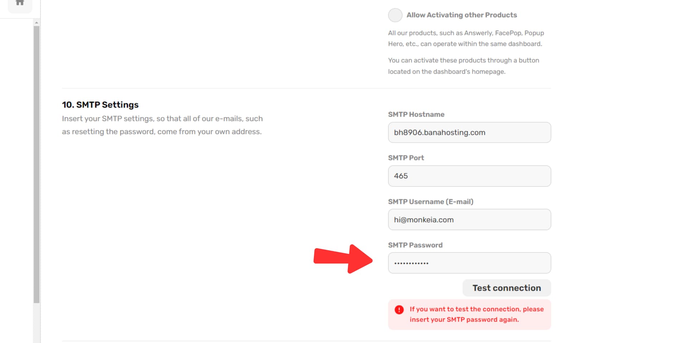Image resolution: width=687 pixels, height=343 pixels.
Task: Select the SMTP Username e-mail field
Action: [469, 220]
